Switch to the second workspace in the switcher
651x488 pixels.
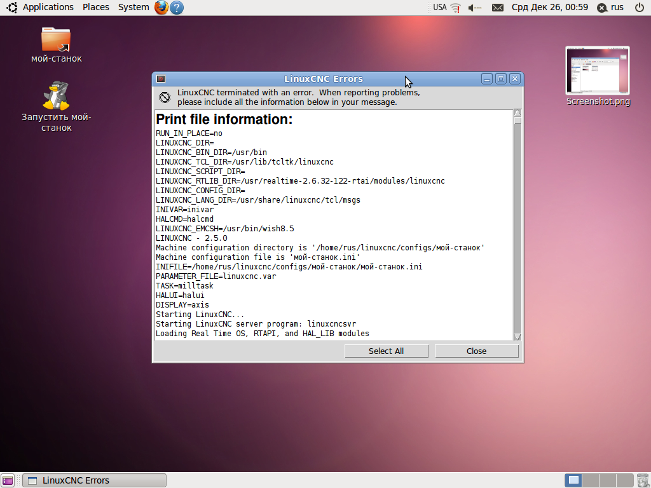tap(591, 480)
